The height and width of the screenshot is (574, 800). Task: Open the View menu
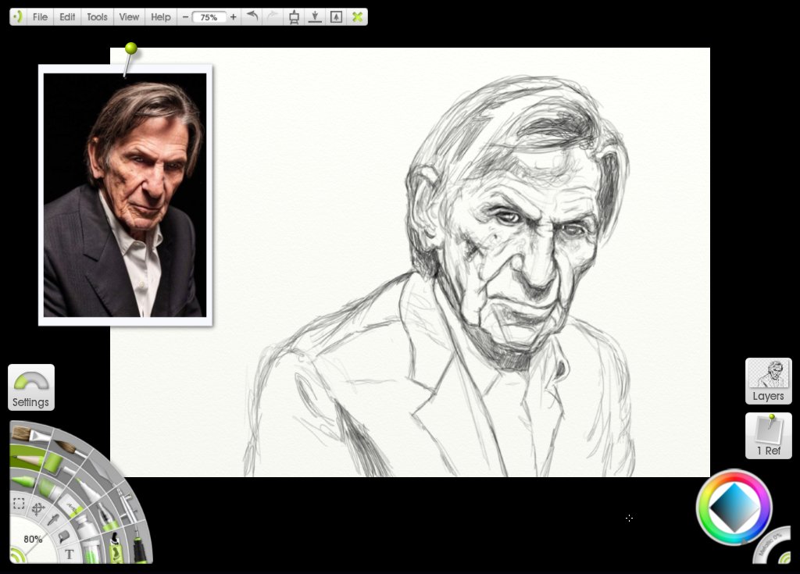coord(129,17)
